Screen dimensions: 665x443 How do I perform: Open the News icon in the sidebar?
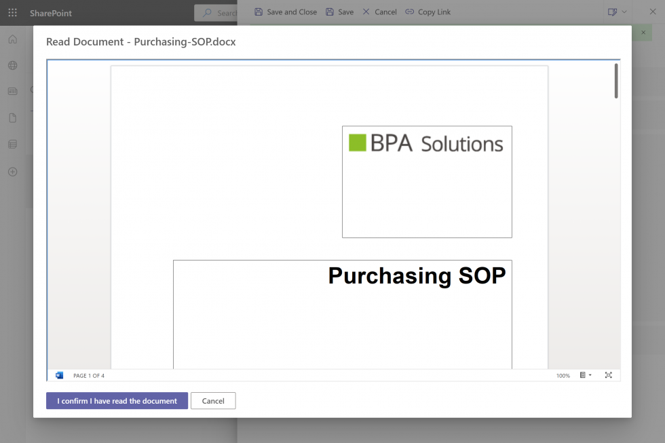coord(12,90)
